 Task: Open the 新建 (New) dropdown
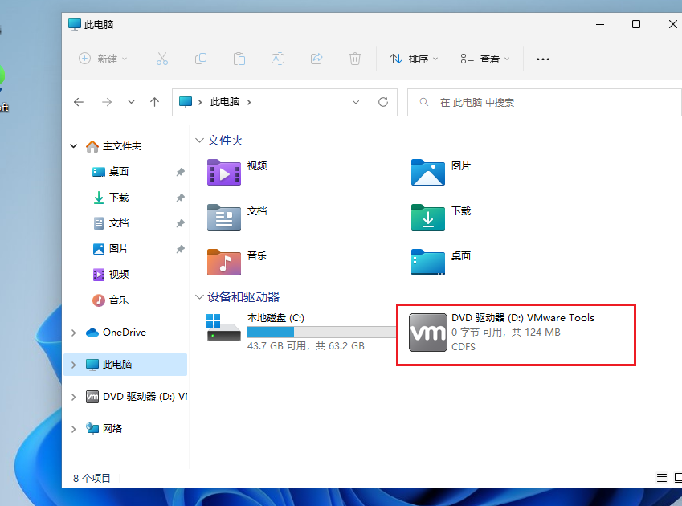103,59
